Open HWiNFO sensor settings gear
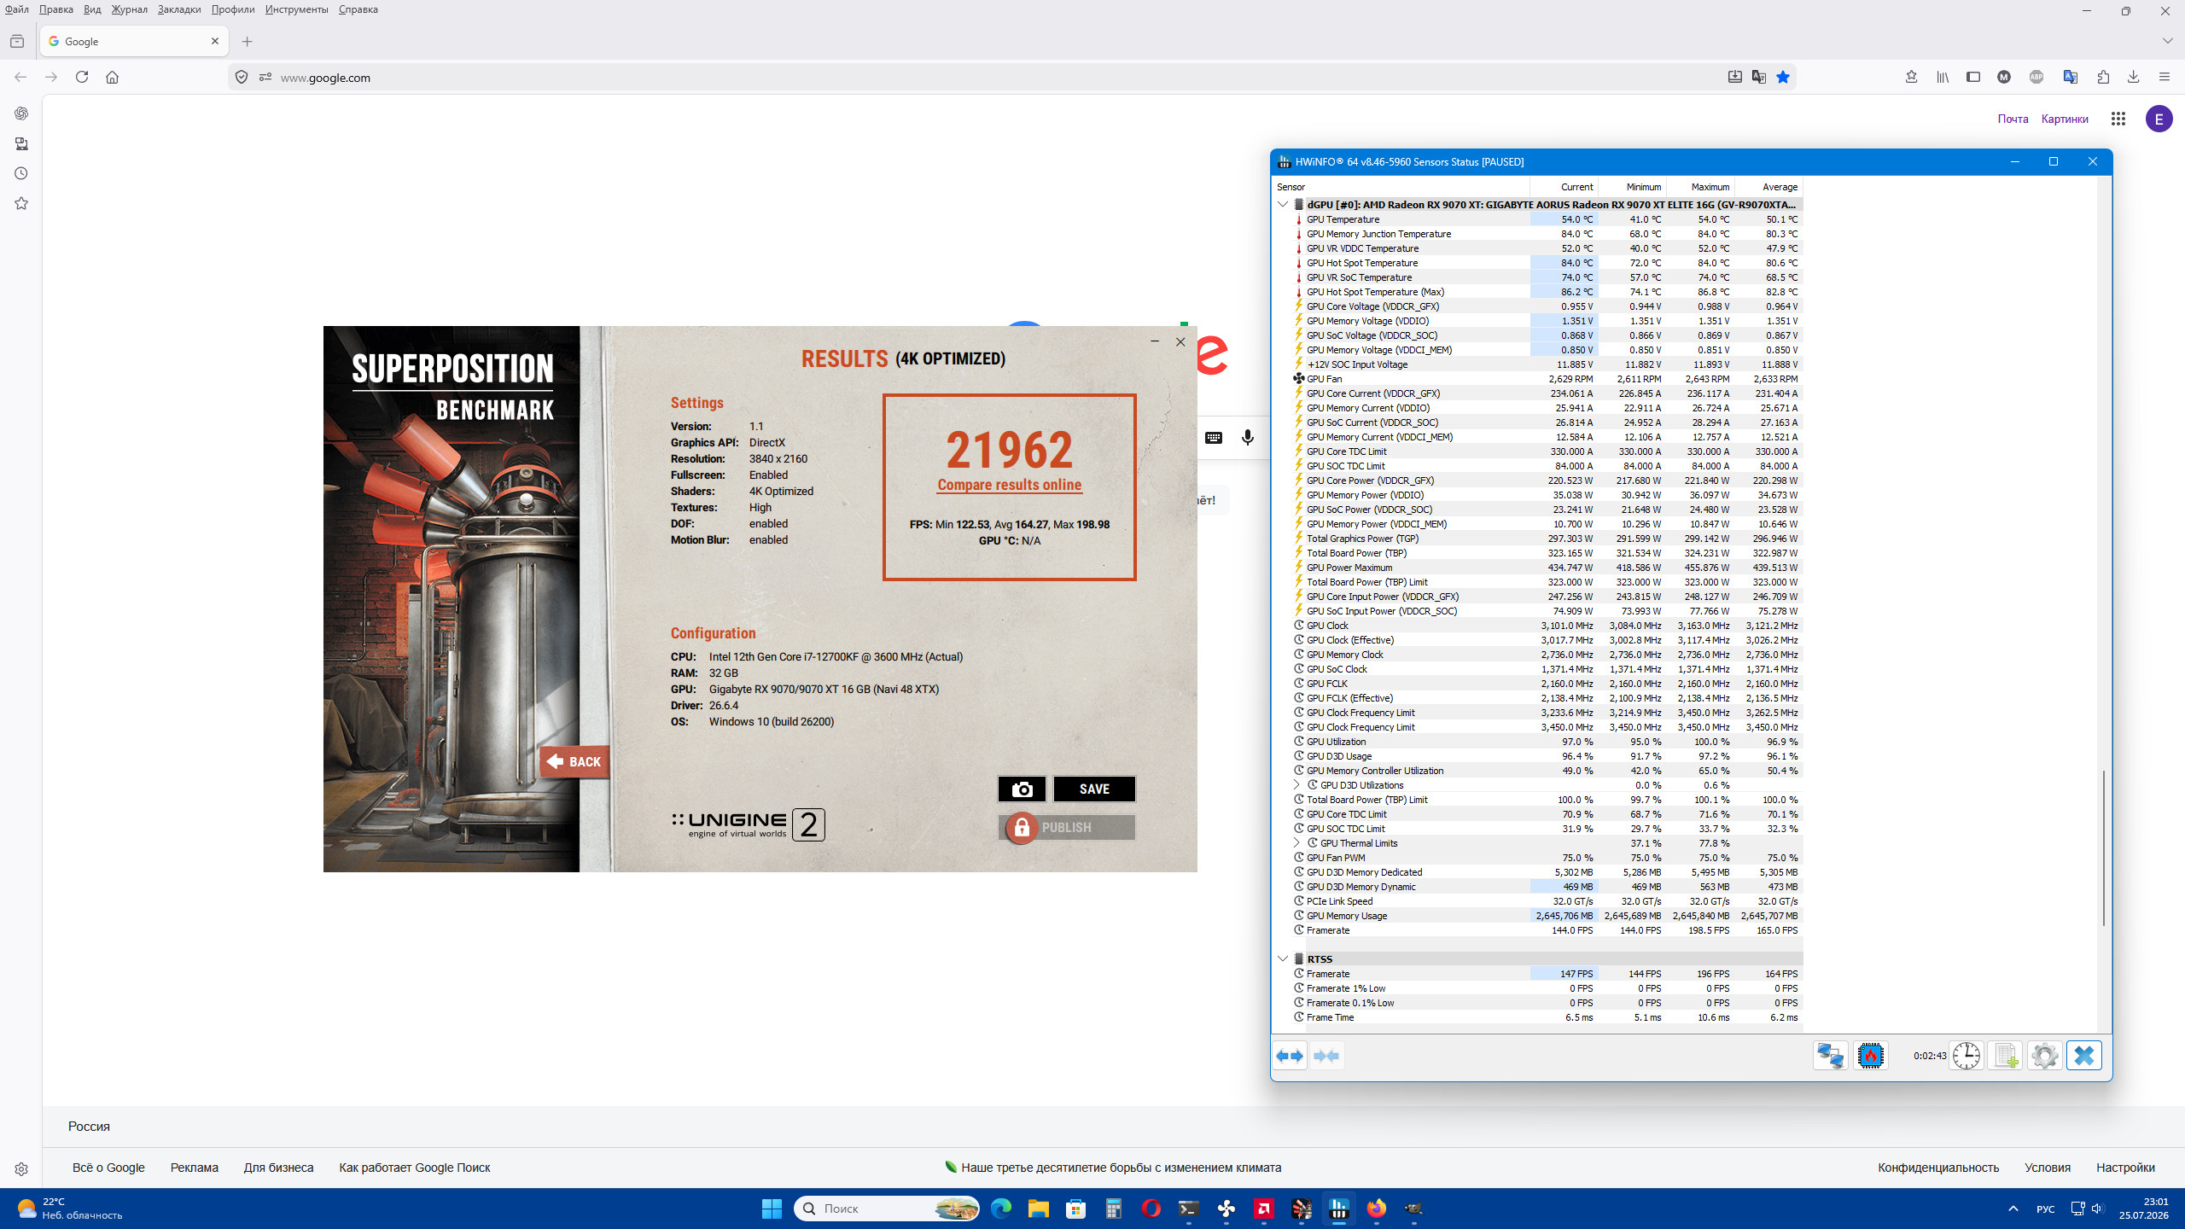The height and width of the screenshot is (1229, 2185). point(2044,1056)
